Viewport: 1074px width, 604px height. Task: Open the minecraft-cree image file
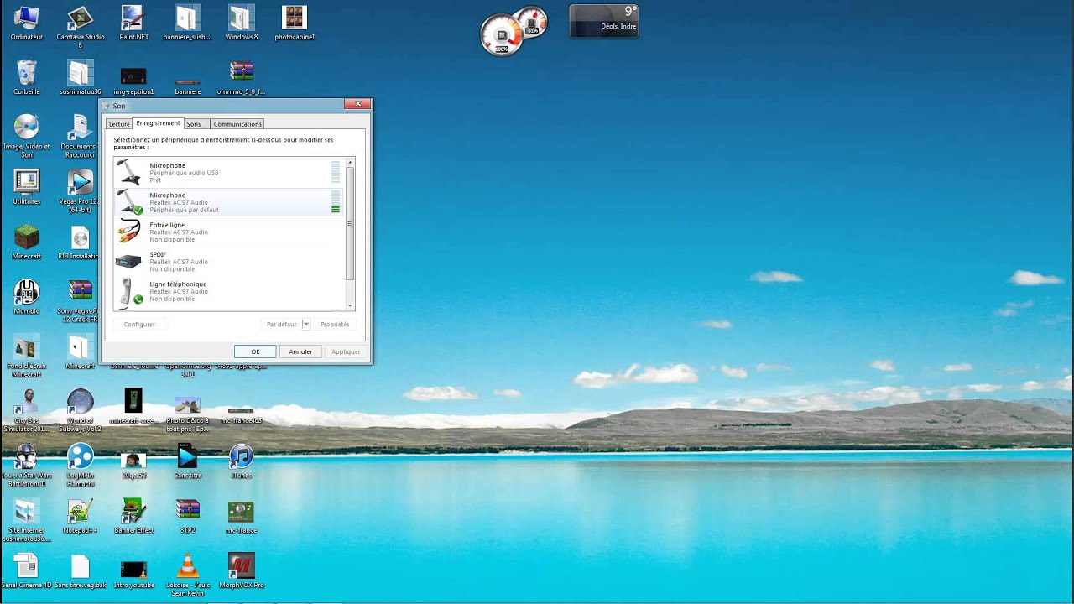point(133,406)
